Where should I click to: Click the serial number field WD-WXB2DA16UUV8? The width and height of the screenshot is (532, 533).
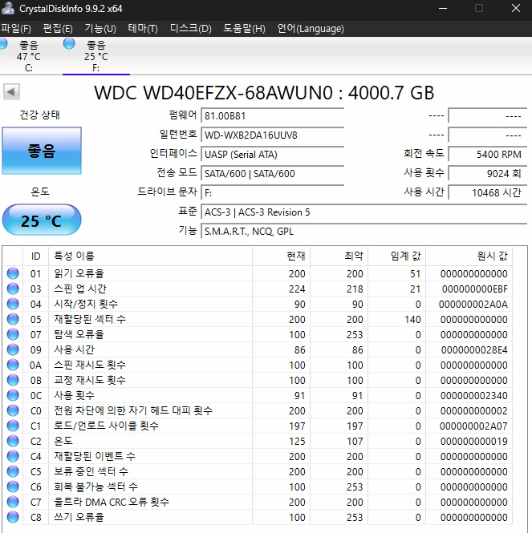[x=273, y=135]
